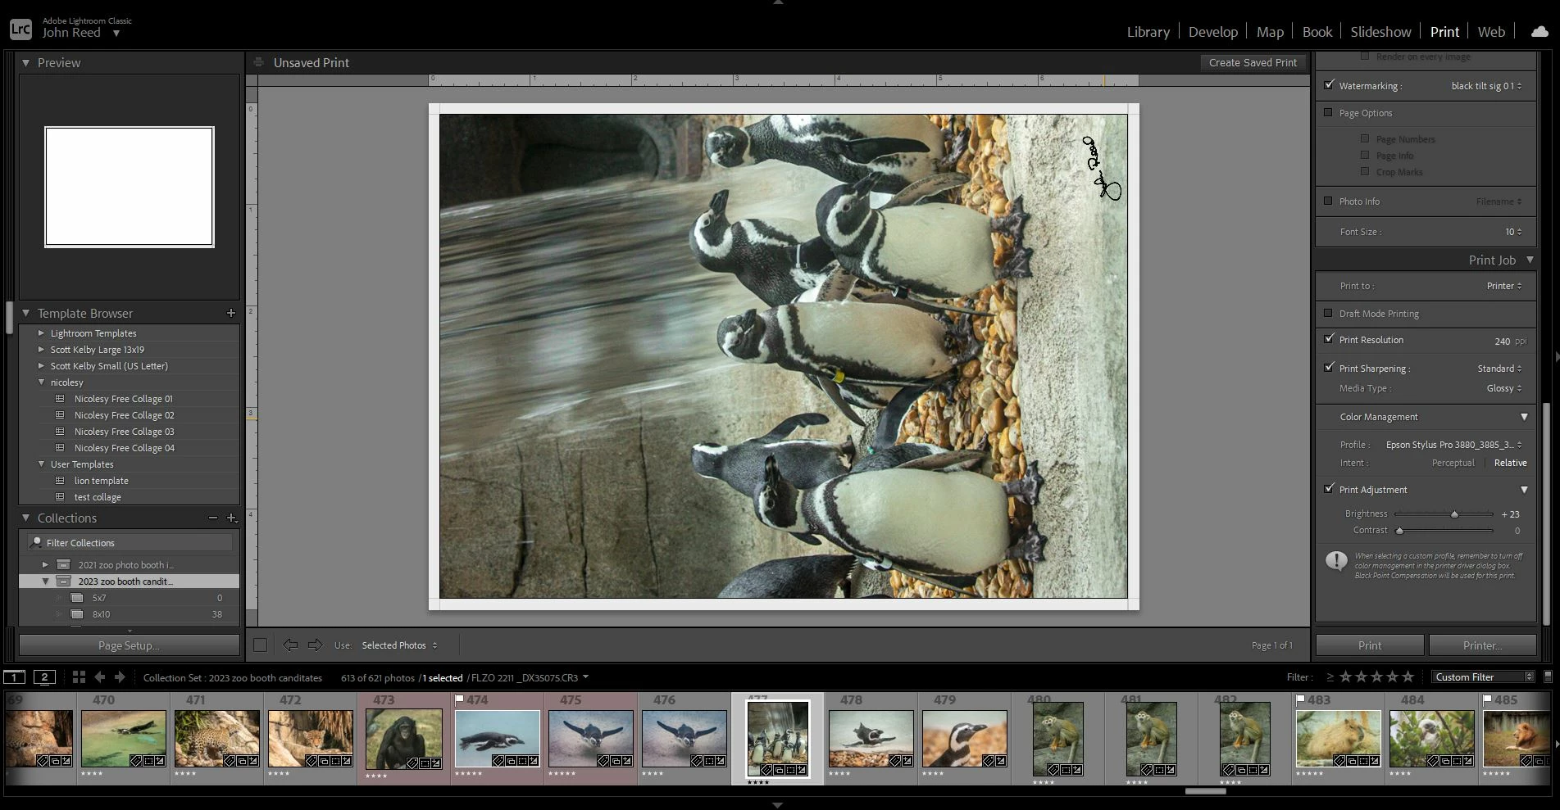Open the Media Type Glossy dropdown
Screen dimensions: 1560x810
click(1504, 388)
